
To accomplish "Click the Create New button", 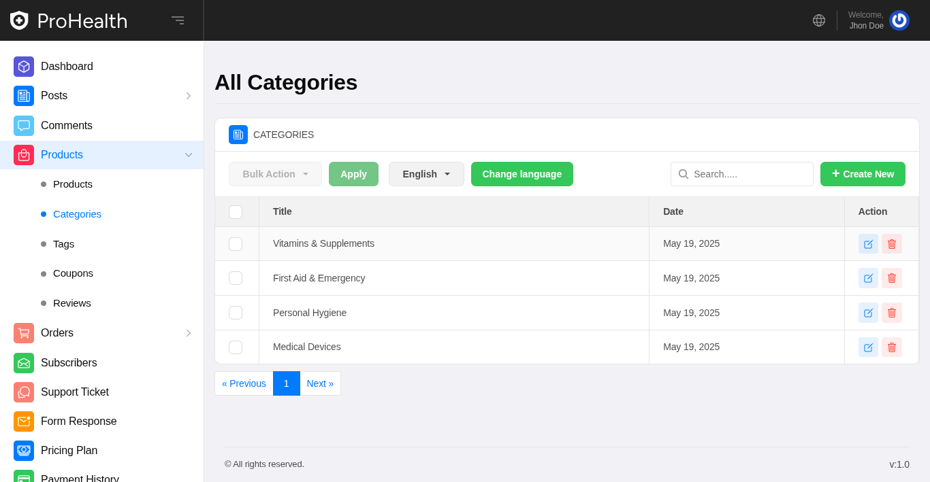I will pos(863,174).
